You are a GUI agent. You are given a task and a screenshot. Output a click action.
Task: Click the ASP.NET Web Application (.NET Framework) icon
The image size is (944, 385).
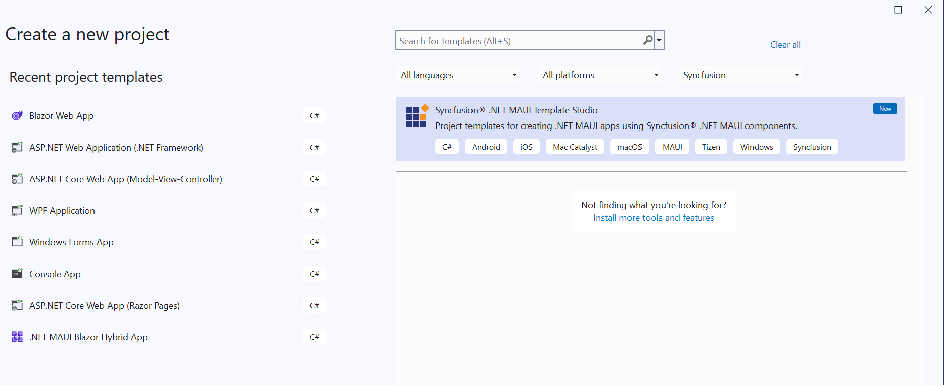17,147
